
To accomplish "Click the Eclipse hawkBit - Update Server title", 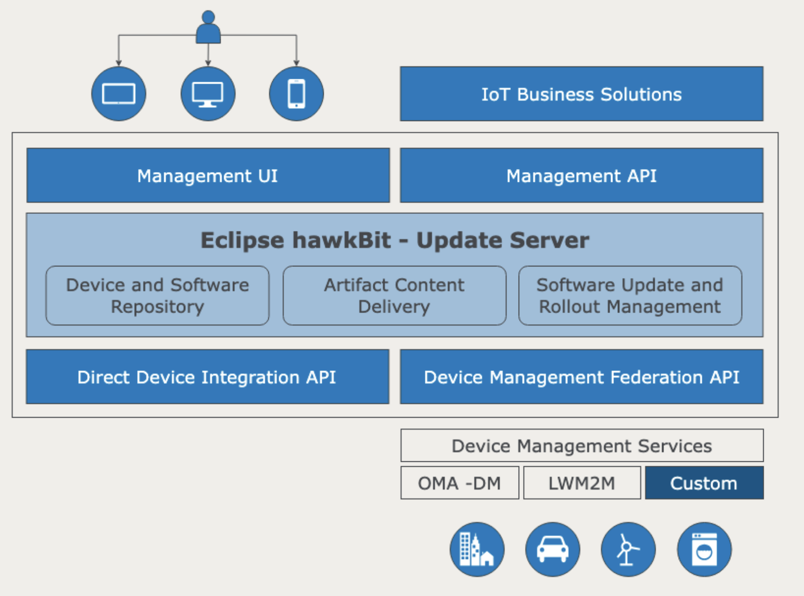I will tap(395, 240).
